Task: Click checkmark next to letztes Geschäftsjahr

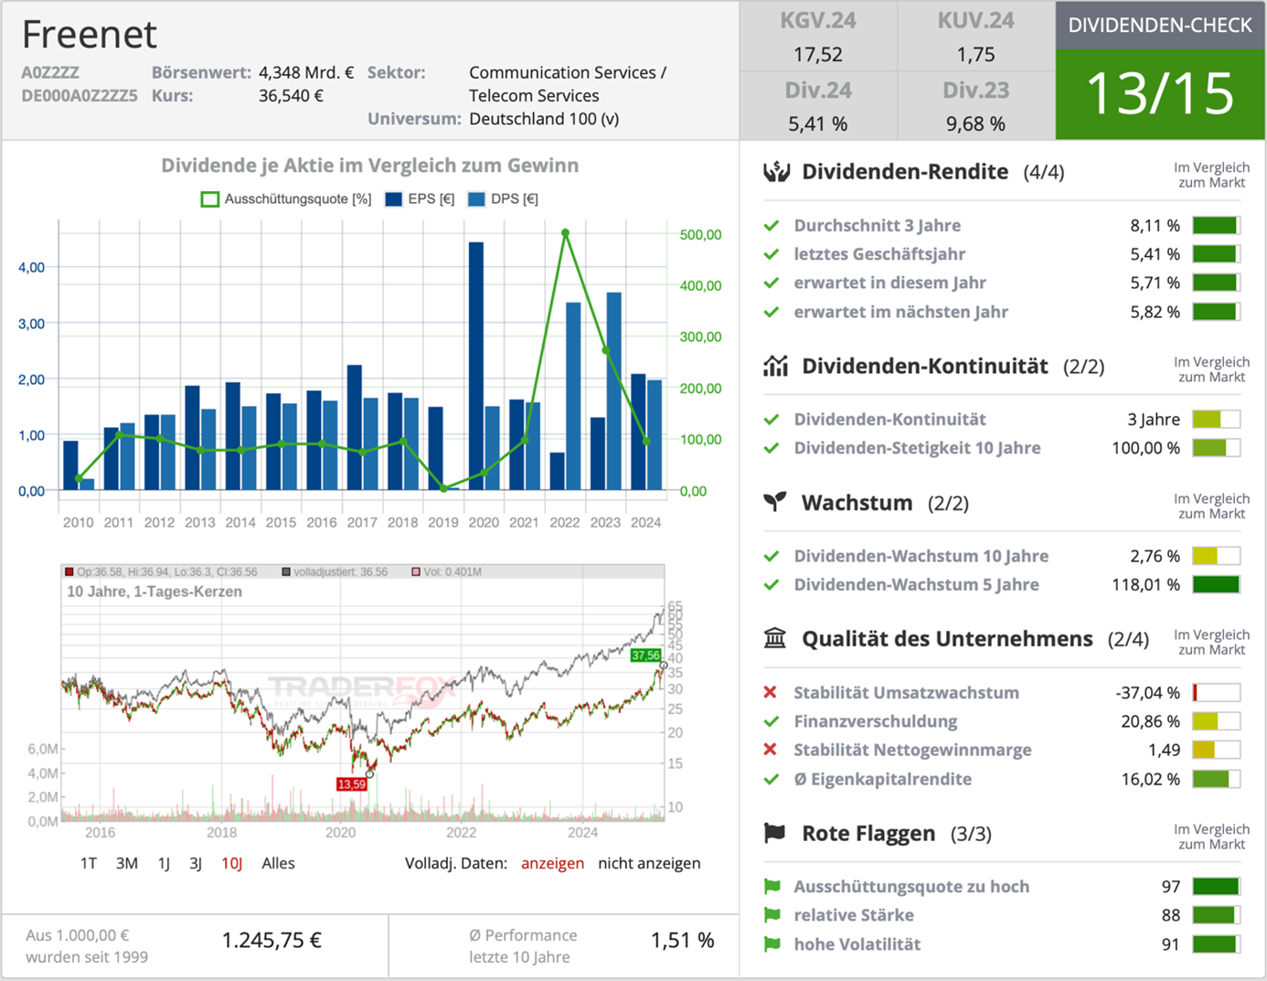Action: (x=772, y=254)
